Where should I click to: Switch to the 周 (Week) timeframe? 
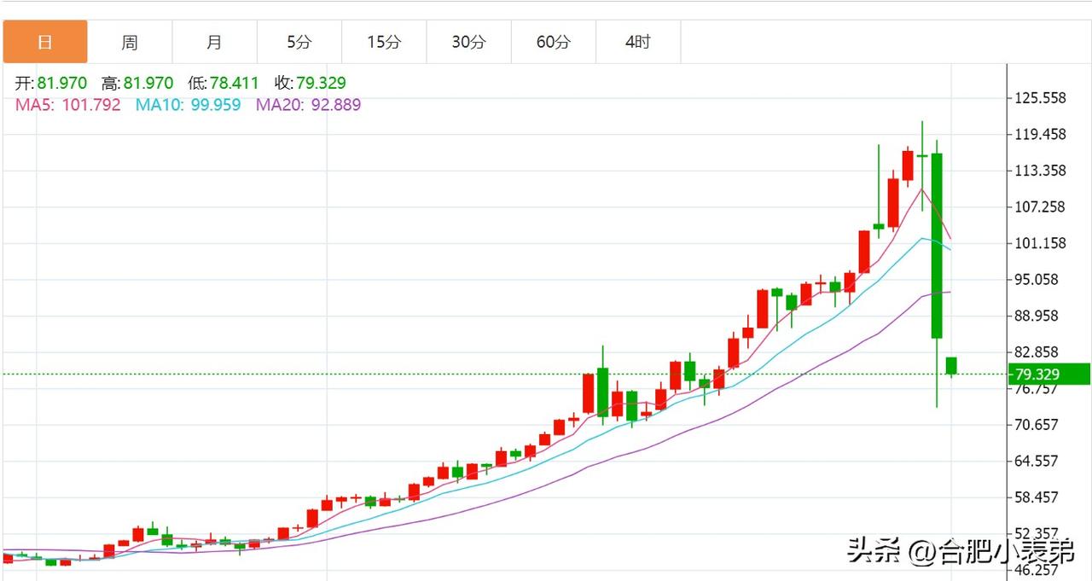pyautogui.click(x=131, y=41)
